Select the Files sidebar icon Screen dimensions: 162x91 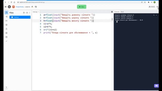point(6,13)
